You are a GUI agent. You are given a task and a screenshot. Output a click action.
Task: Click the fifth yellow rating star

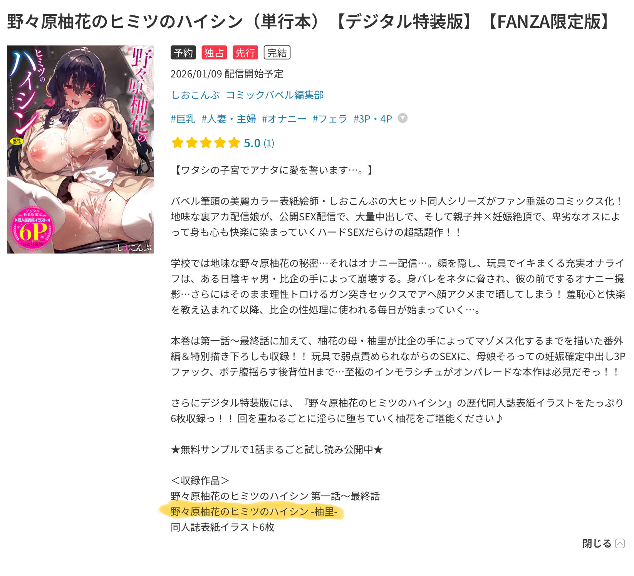(x=234, y=143)
